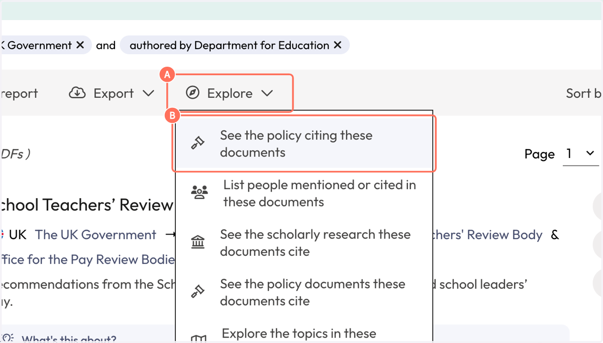This screenshot has height=343, width=603.
Task: Click the Explore compass icon
Action: tap(192, 93)
